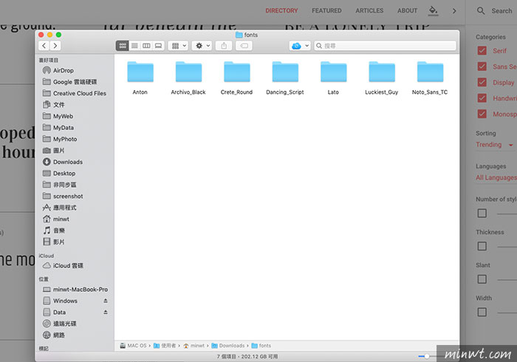Select Google 雲端硬碟 in the sidebar

click(75, 82)
